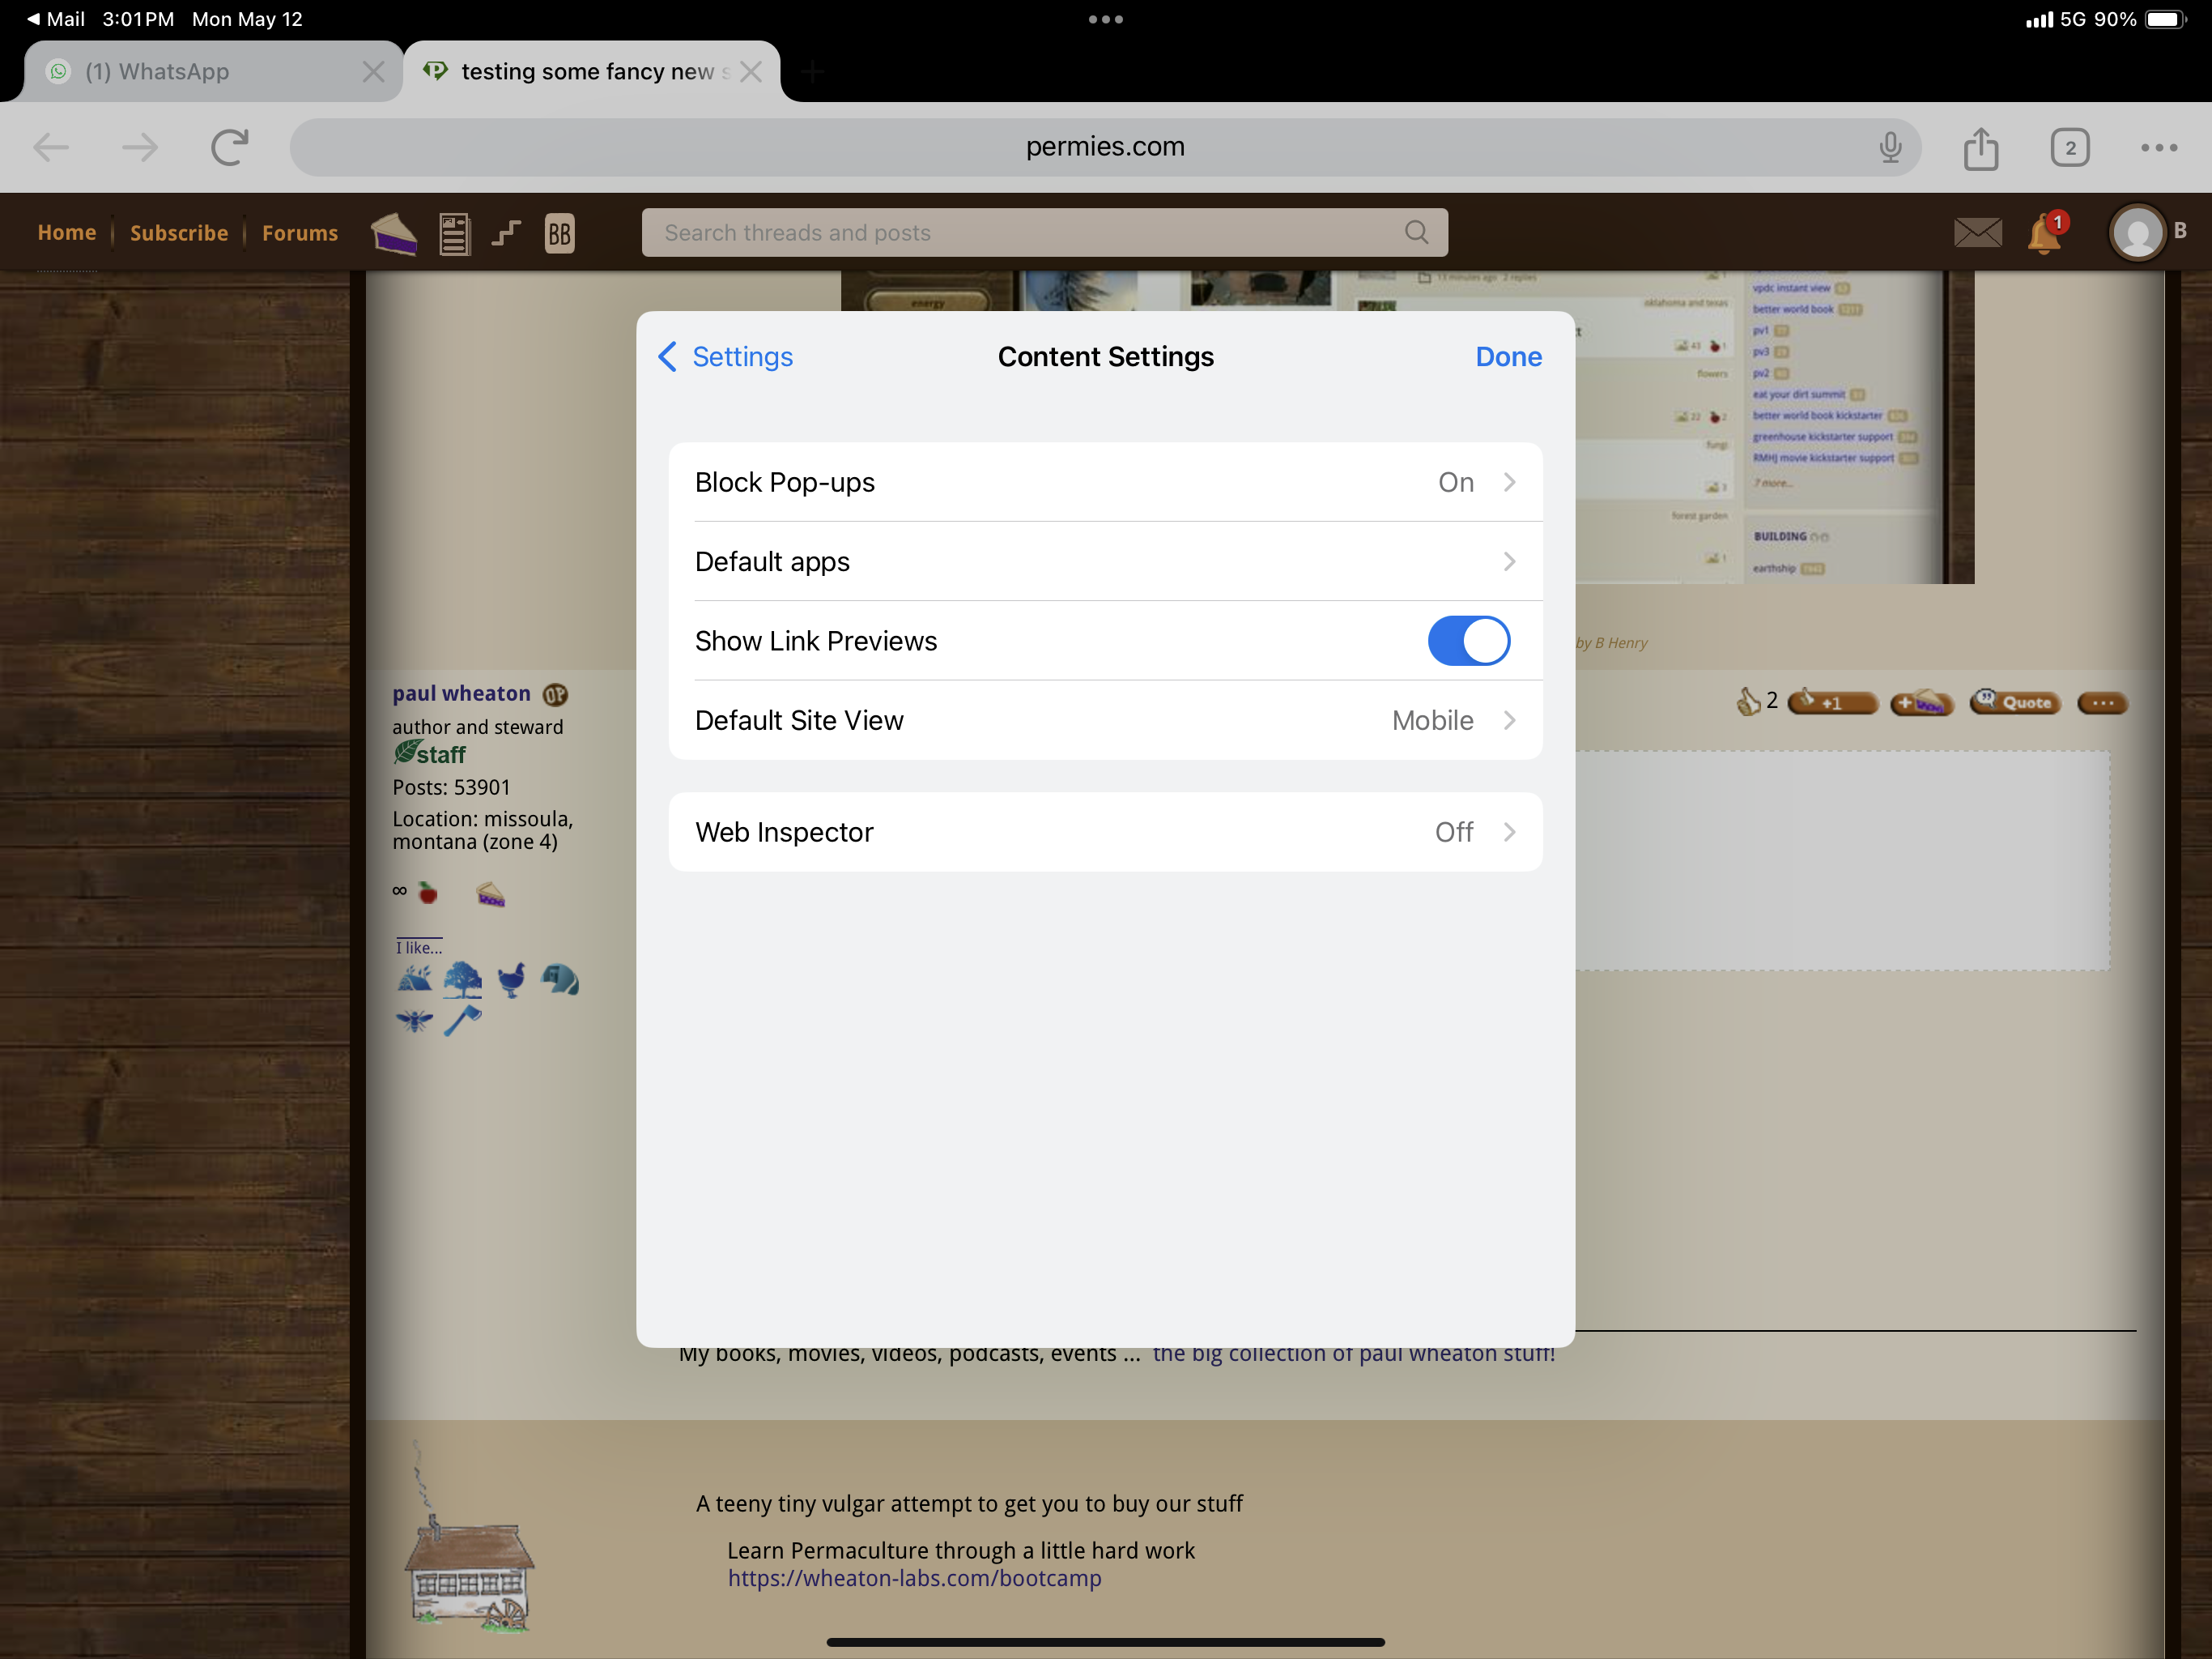Open the tab switcher showing 2 tabs
Screen dimensions: 2212x1659
(x=2069, y=148)
